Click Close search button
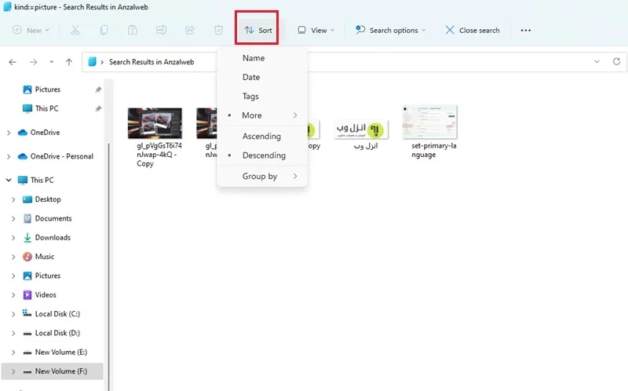Screen dimensions: 628x391 pyautogui.click(x=473, y=31)
